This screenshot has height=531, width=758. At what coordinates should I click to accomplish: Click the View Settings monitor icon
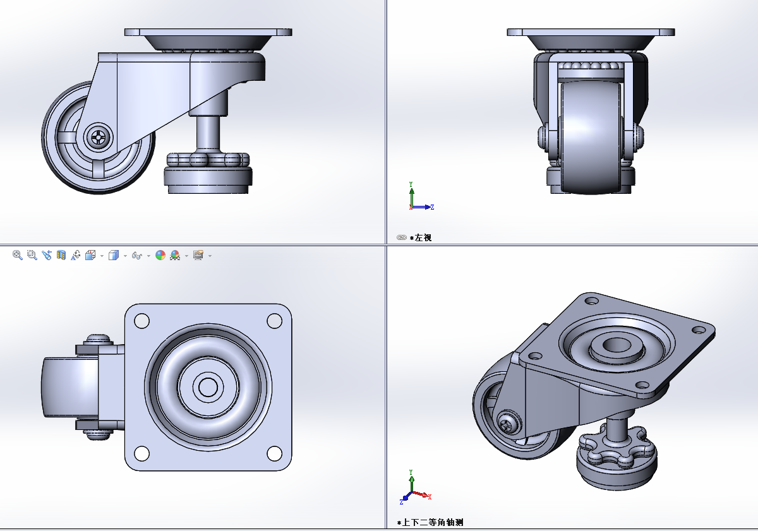click(198, 255)
